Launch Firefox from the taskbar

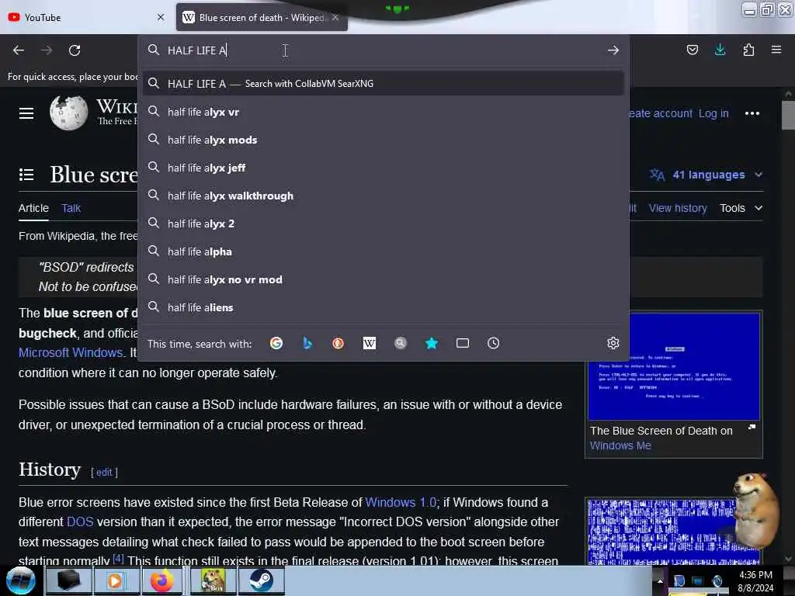tap(161, 580)
